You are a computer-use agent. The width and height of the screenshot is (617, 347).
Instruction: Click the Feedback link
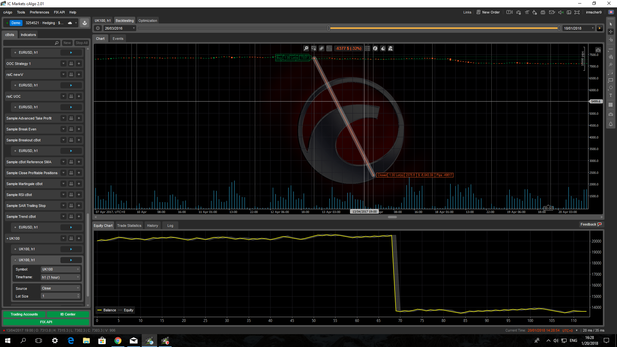click(x=591, y=224)
